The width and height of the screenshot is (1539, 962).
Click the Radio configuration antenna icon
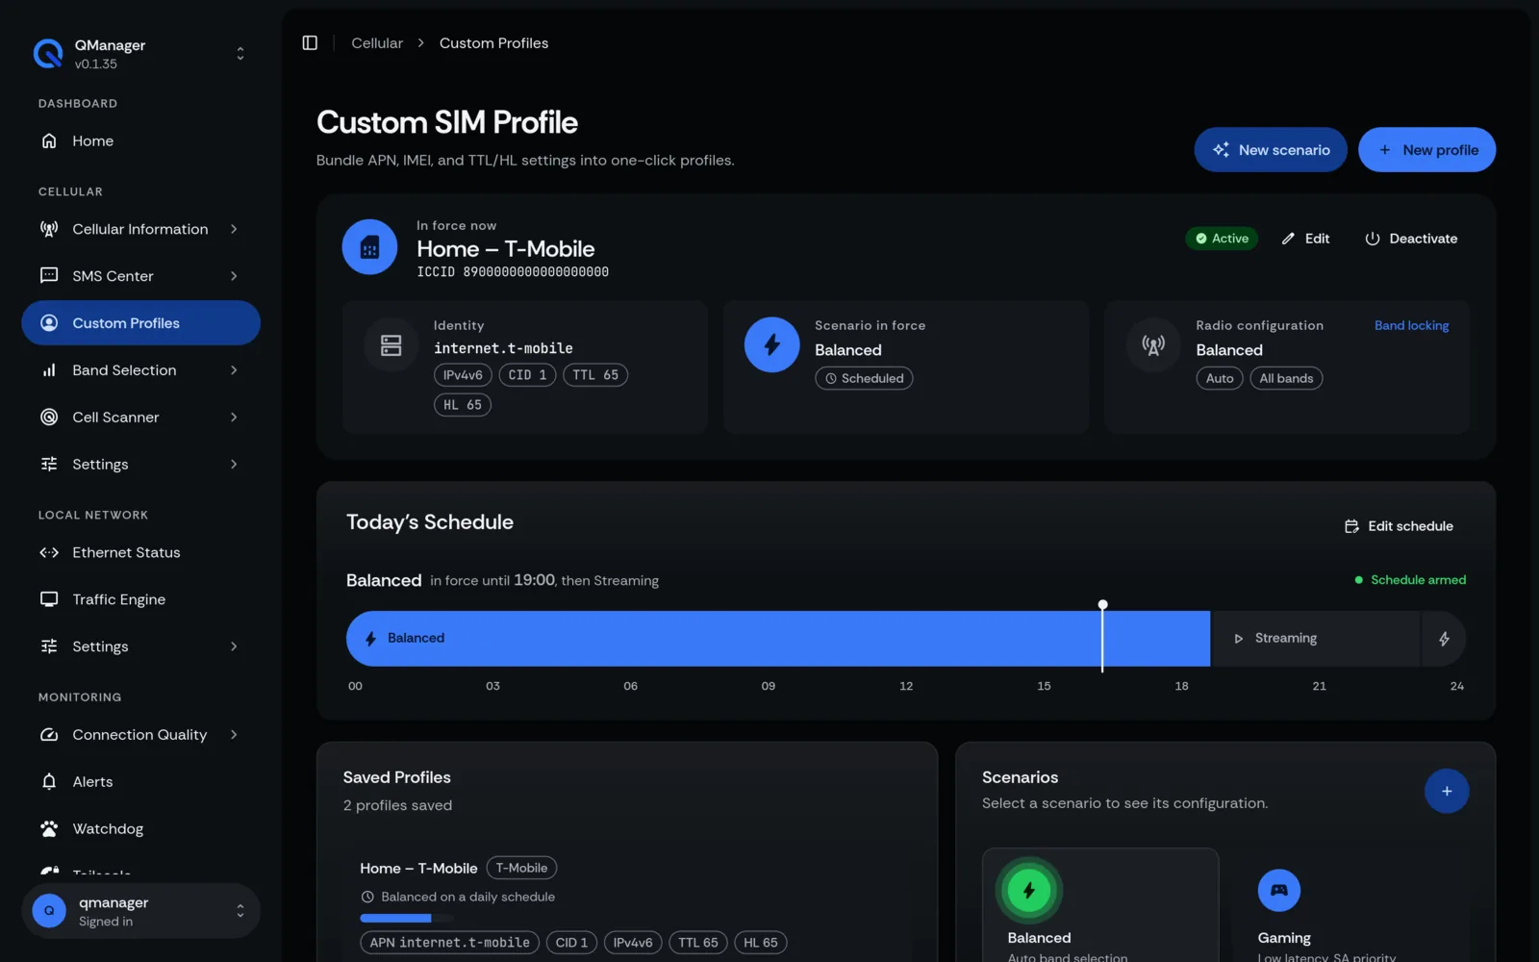pos(1153,344)
